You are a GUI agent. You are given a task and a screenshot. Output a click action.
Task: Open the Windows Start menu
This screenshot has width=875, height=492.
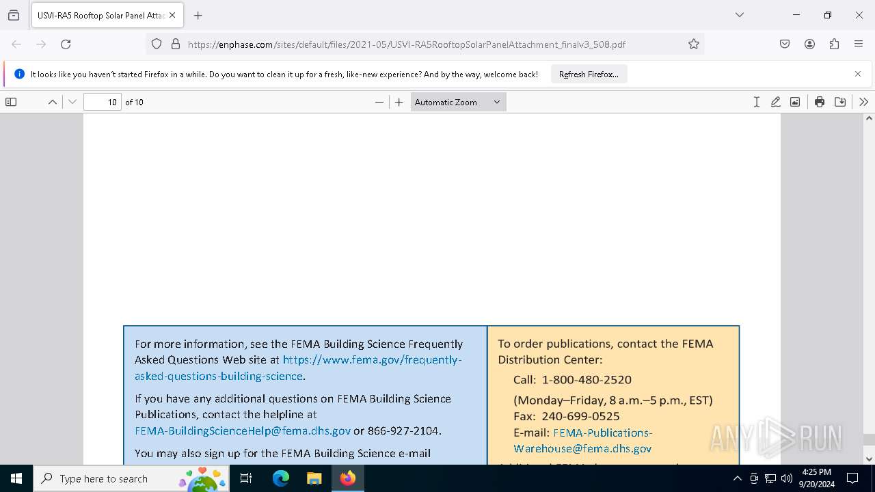(16, 478)
